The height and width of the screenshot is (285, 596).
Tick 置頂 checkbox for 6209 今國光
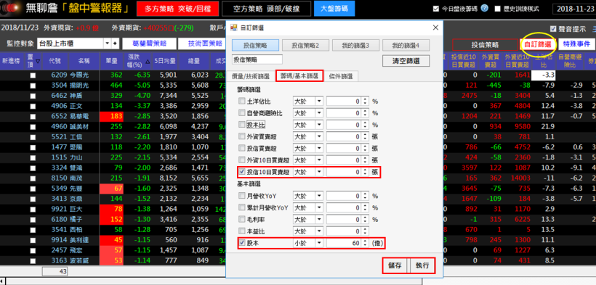coord(33,75)
